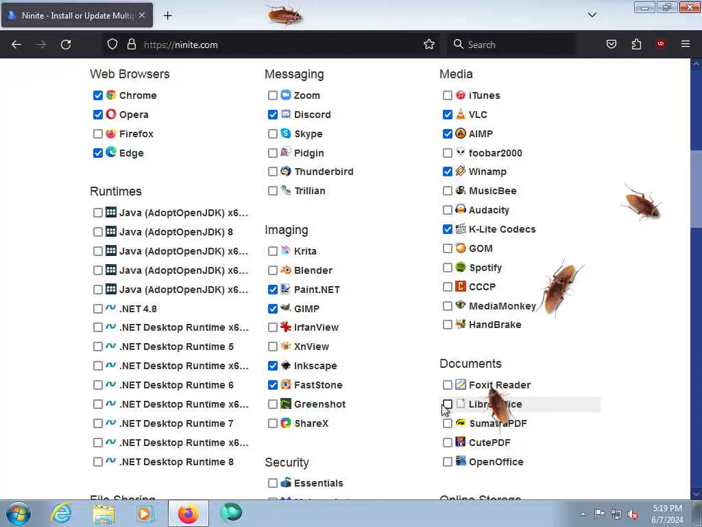Uncheck the FastStone checkbox
This screenshot has width=702, height=527.
(x=273, y=384)
